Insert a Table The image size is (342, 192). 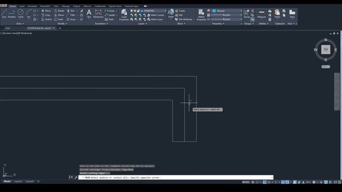(x=109, y=19)
